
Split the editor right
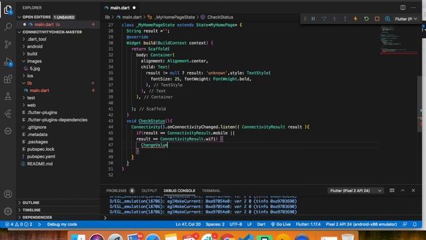pyautogui.click(x=403, y=7)
